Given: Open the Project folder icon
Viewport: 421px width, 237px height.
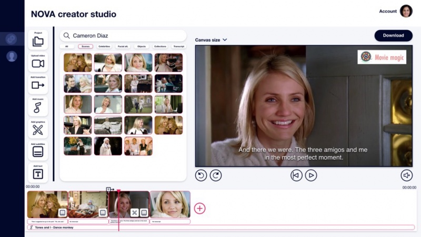Looking at the screenshot, I should 38,42.
